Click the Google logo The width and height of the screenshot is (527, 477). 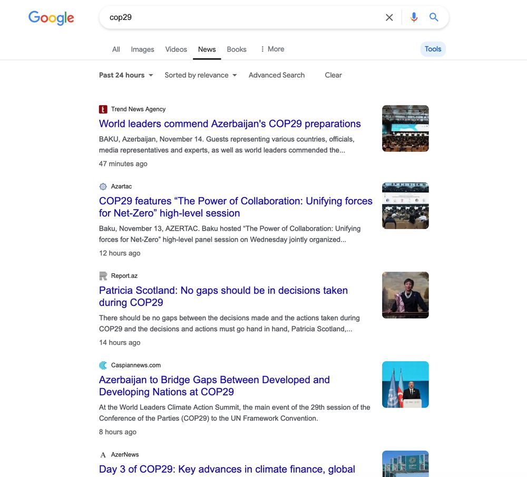(51, 18)
